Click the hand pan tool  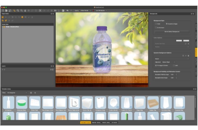[25, 10]
